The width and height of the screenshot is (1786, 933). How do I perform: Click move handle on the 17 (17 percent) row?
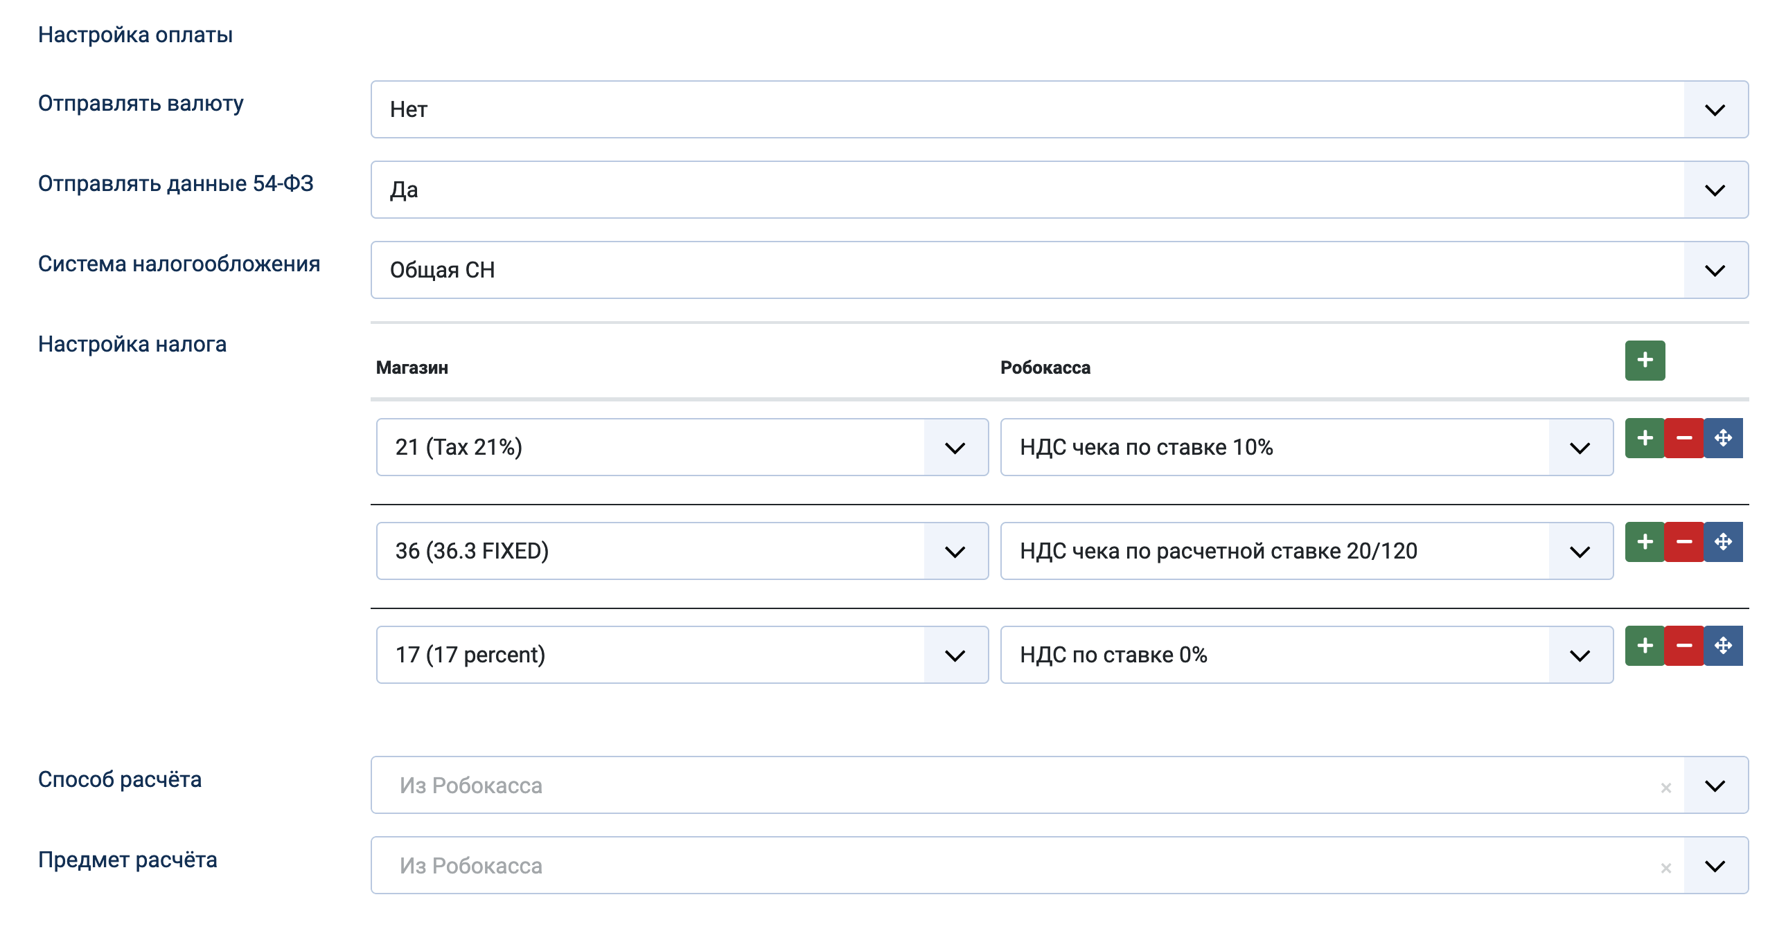(1723, 646)
